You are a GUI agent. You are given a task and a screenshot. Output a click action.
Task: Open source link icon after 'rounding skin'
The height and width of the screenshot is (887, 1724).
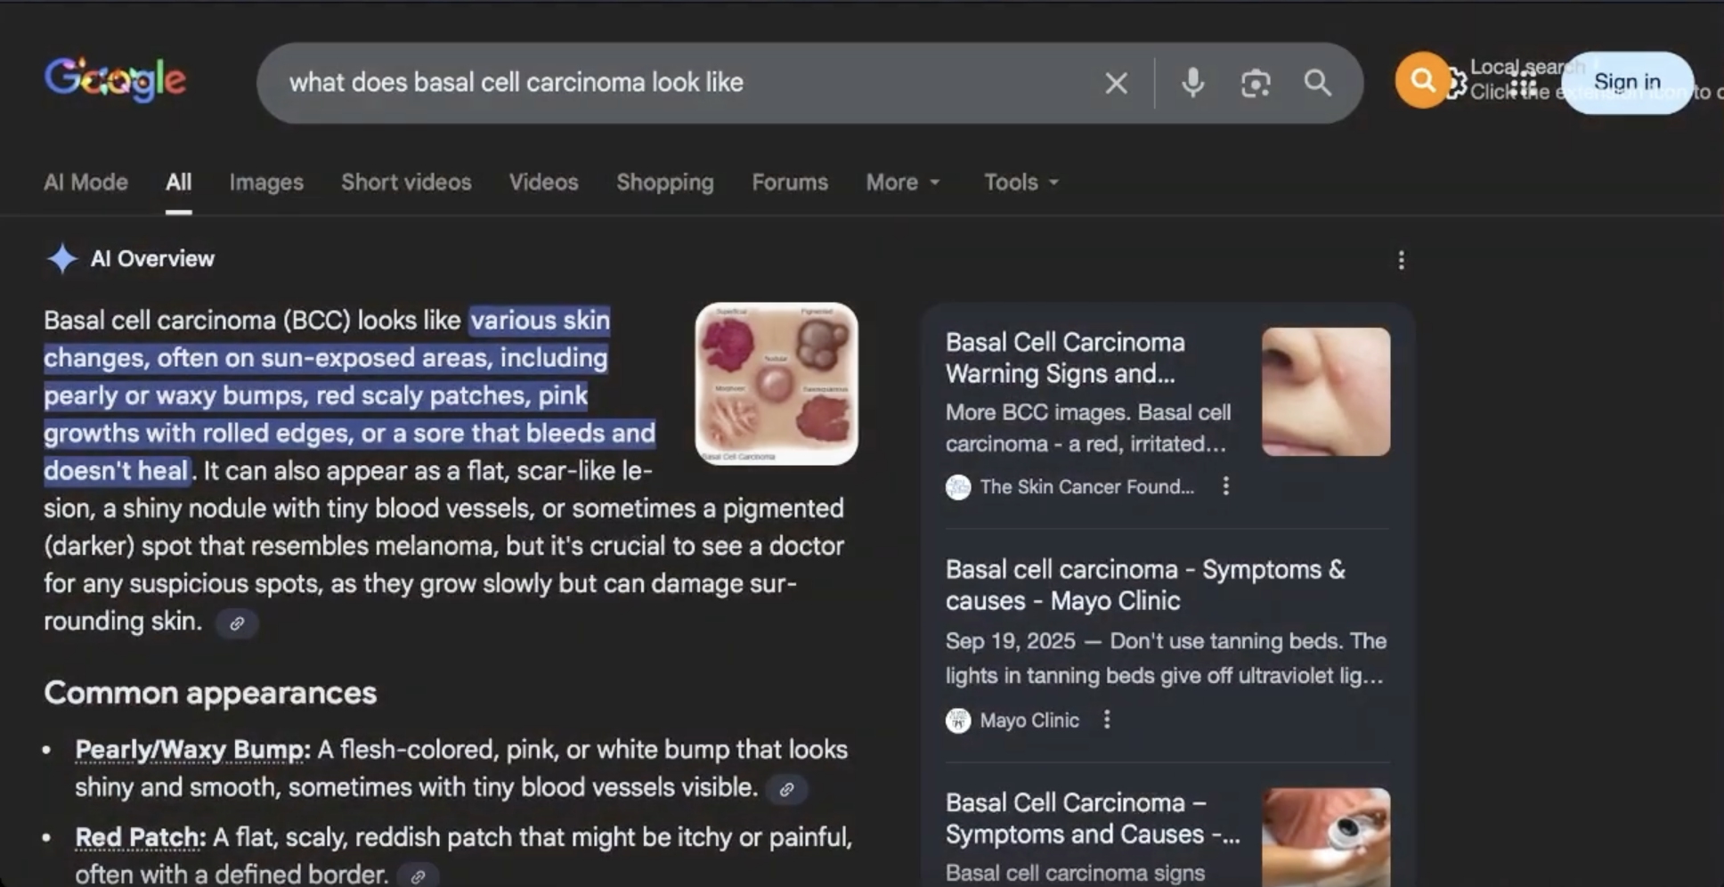pyautogui.click(x=237, y=623)
